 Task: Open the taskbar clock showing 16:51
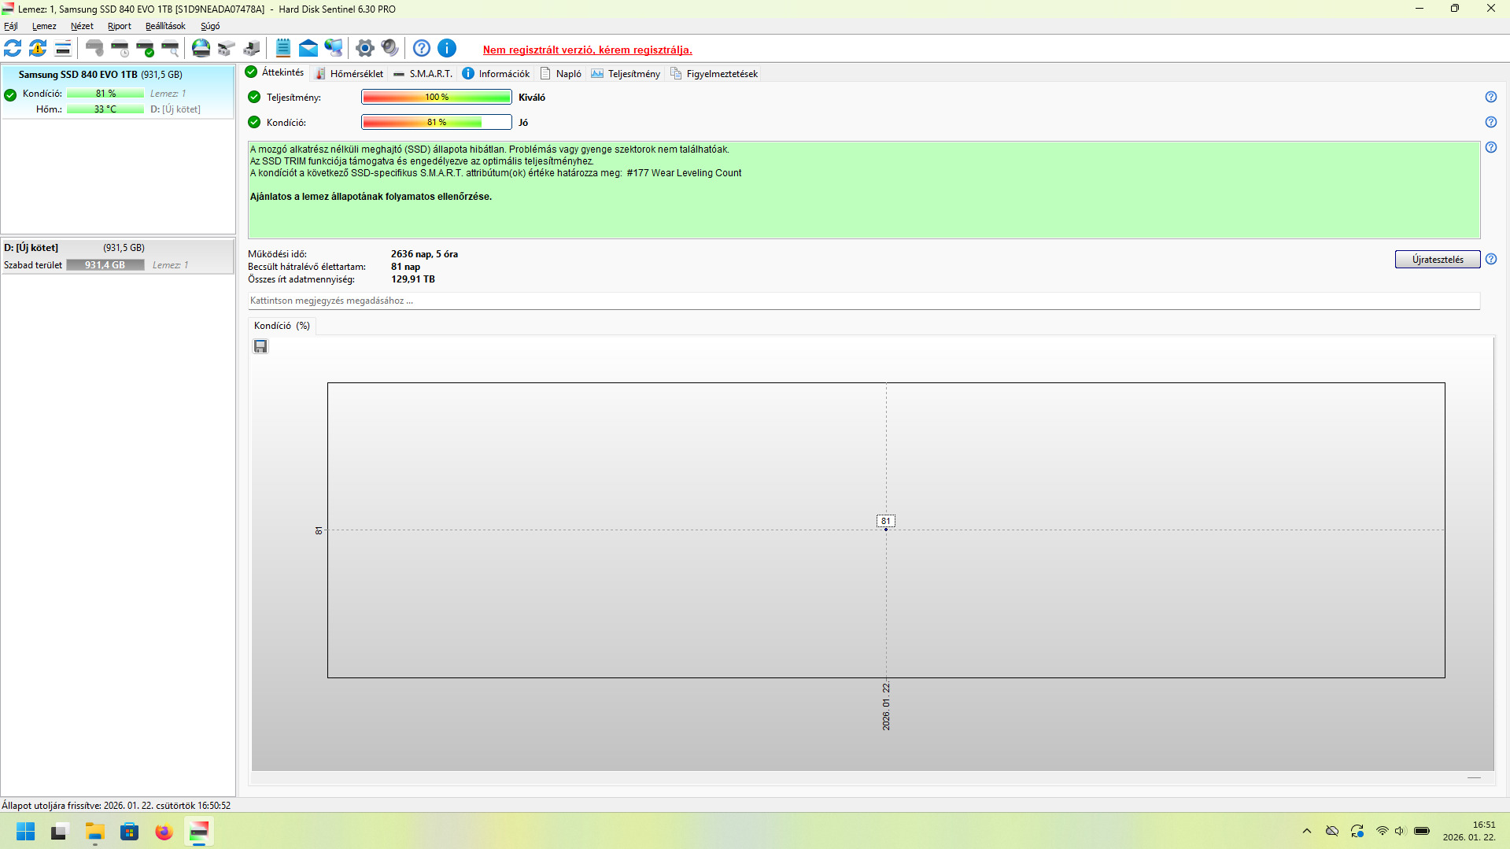coord(1469,831)
